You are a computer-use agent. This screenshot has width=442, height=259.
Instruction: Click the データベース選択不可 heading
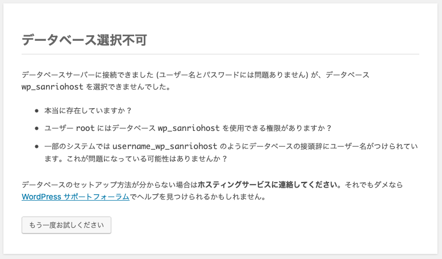(x=84, y=40)
